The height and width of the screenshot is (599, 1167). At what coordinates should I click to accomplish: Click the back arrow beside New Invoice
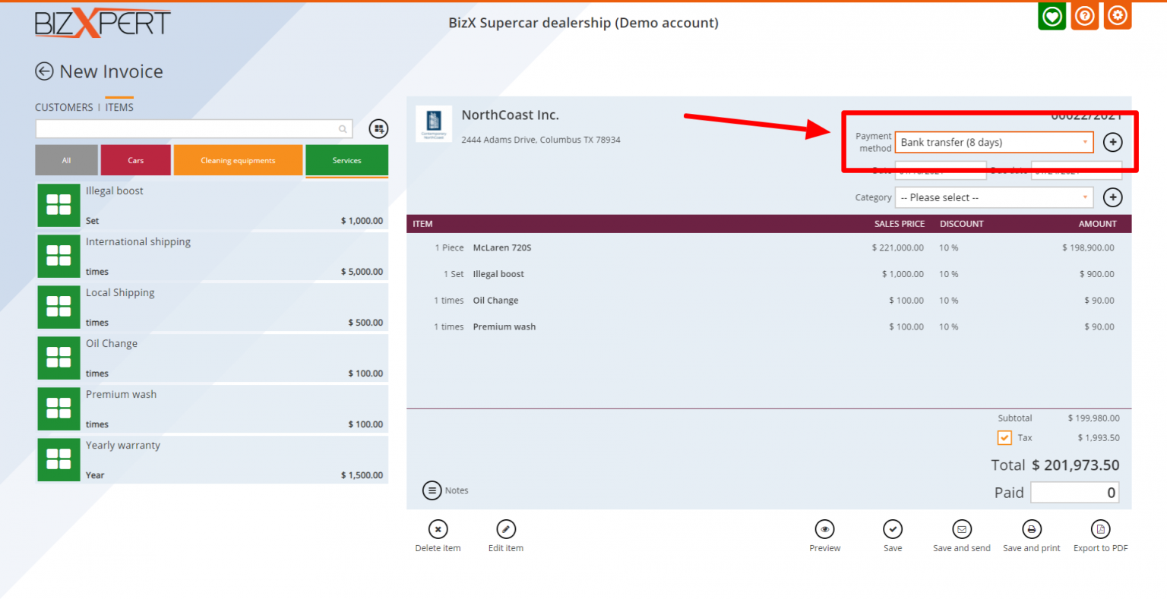tap(44, 71)
